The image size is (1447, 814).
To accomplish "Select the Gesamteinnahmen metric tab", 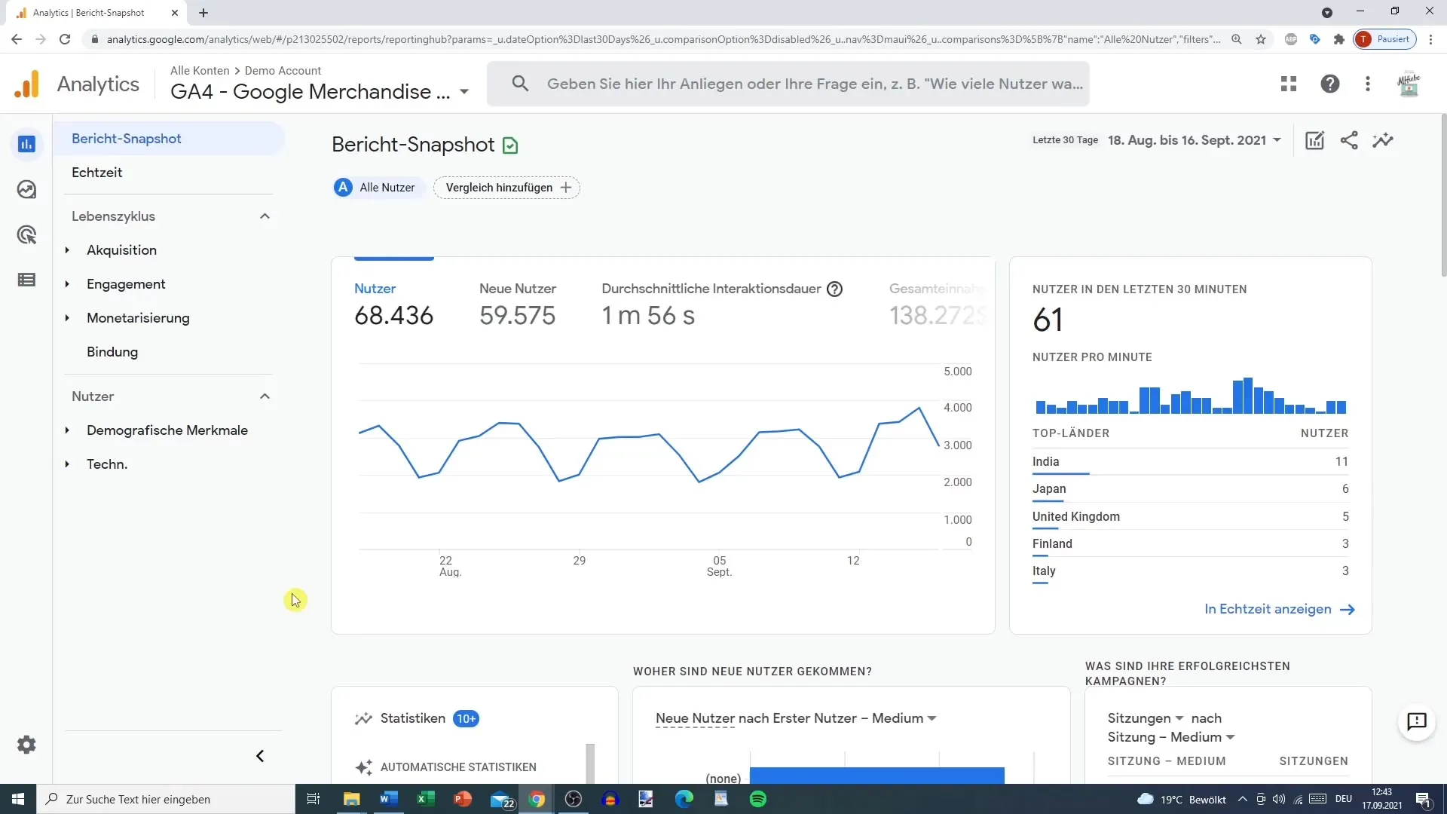I will coord(938,305).
